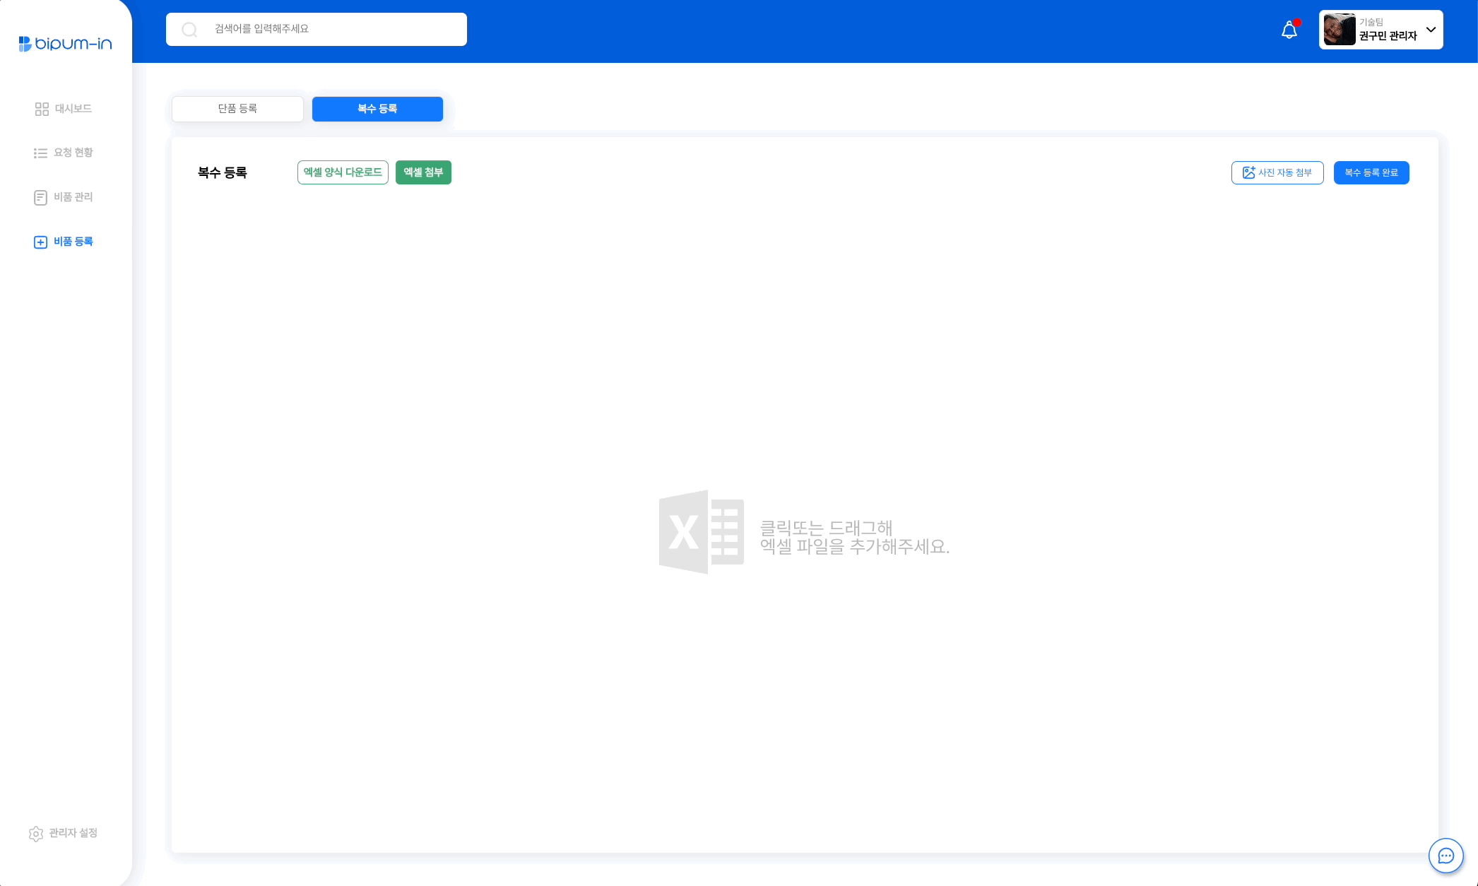Switch to the 단품 등록 tab
1478x886 pixels.
[x=237, y=109]
